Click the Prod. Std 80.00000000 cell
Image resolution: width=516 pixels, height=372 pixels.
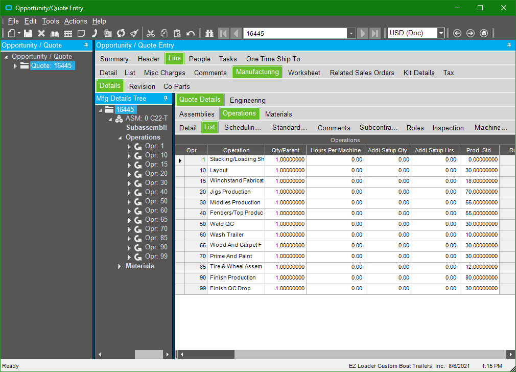(x=479, y=277)
